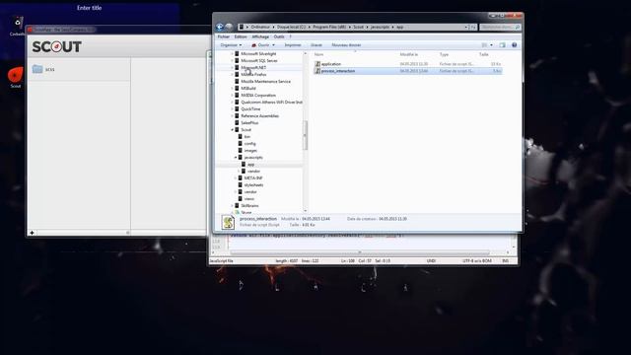Click the refresh button beside the address bar

(x=473, y=27)
